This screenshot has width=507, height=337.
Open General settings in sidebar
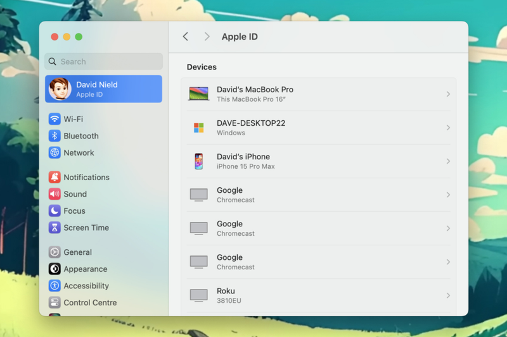pos(77,252)
